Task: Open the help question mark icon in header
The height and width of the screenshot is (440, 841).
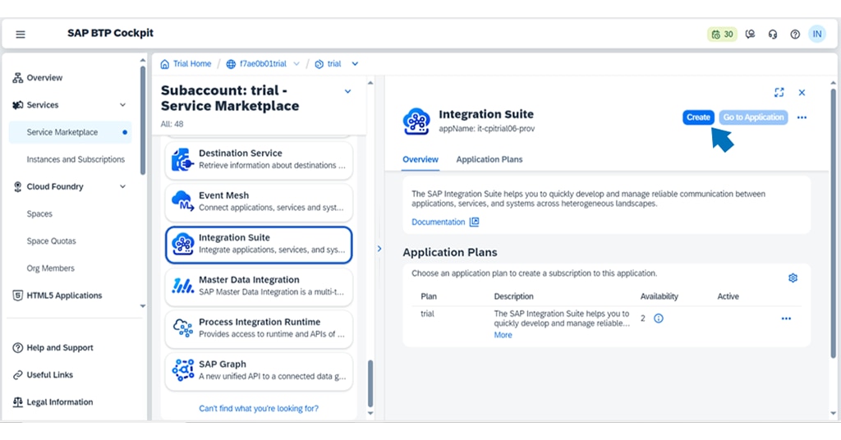Action: (x=795, y=34)
